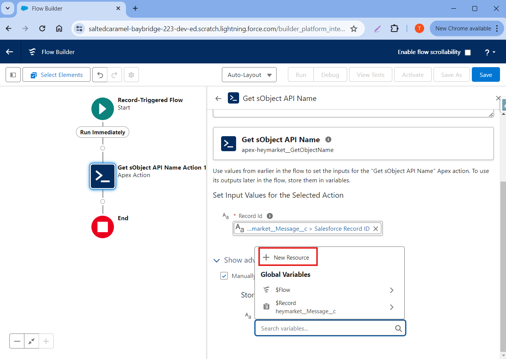Viewport: 506px width, 359px height.
Task: Expand the $Flow global variable
Action: [x=329, y=290]
